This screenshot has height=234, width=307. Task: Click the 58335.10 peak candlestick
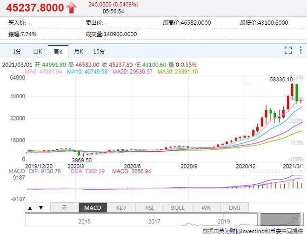pyautogui.click(x=292, y=92)
